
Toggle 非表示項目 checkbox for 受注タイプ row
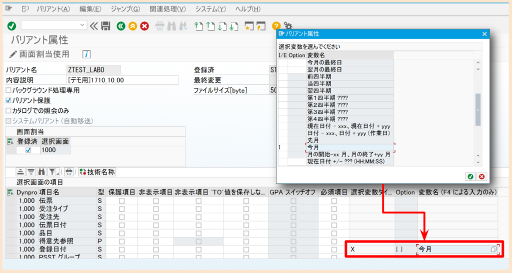pos(156,209)
